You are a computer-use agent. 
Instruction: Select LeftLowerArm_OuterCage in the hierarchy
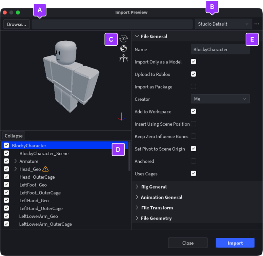click(x=45, y=224)
